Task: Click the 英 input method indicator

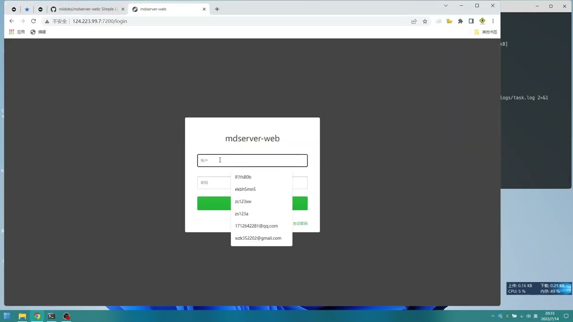Action: [x=535, y=316]
